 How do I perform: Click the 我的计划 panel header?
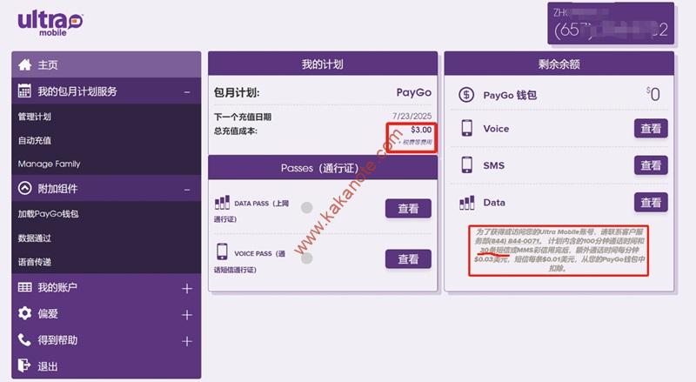[323, 64]
